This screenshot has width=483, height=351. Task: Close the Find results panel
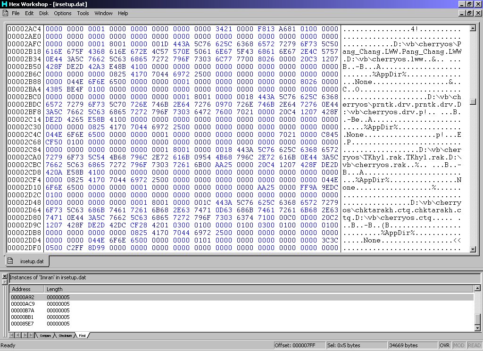tap(5, 276)
